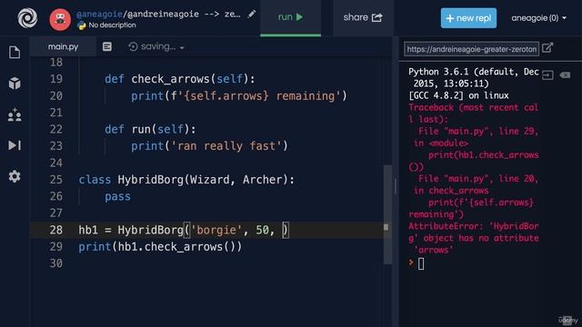The width and height of the screenshot is (582, 327).
Task: Clear the console with eraser icon
Action: 565,75
